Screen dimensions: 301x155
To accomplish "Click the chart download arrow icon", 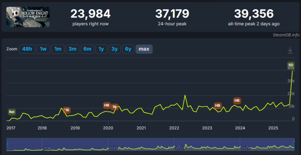I will (290, 50).
